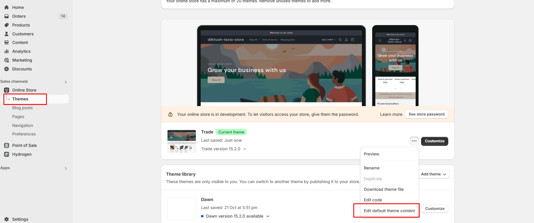The width and height of the screenshot is (534, 223).
Task: Open the Home page label
Action: (x=18, y=7)
